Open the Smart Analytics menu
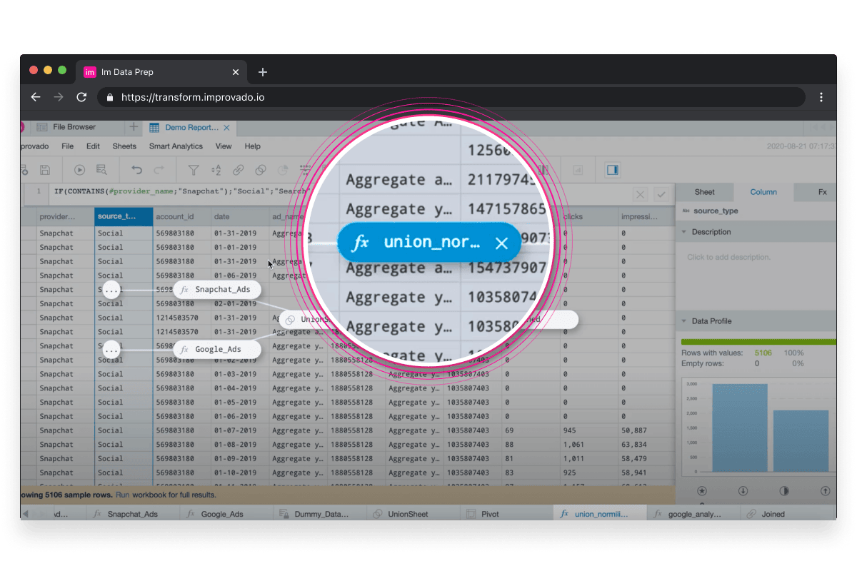The image size is (857, 571). pos(176,146)
